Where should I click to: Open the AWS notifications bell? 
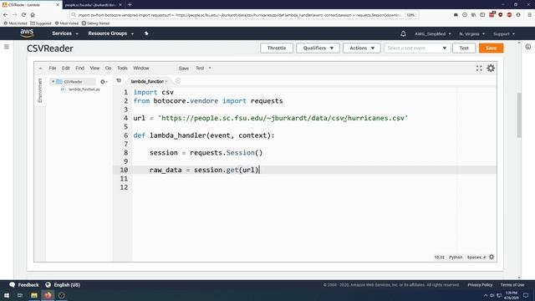pos(403,33)
